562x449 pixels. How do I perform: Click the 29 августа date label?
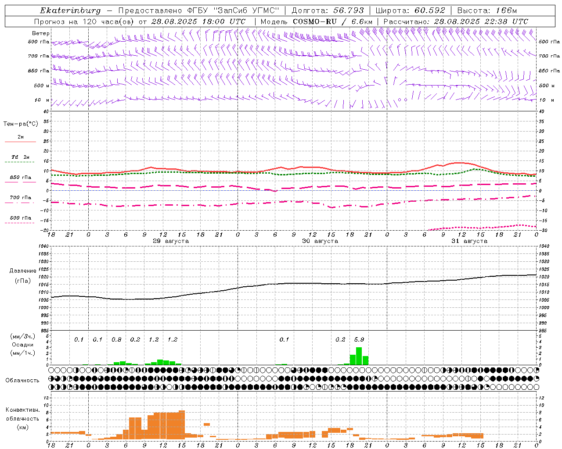coord(171,241)
